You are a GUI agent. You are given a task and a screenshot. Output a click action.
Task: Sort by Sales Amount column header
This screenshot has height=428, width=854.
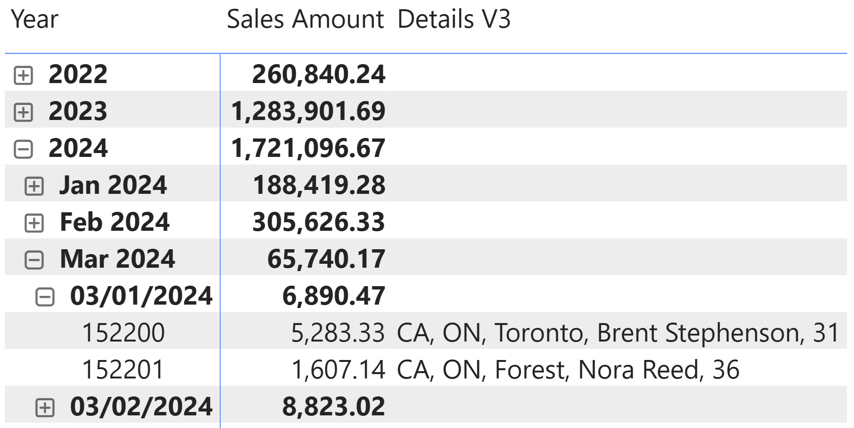(x=305, y=20)
